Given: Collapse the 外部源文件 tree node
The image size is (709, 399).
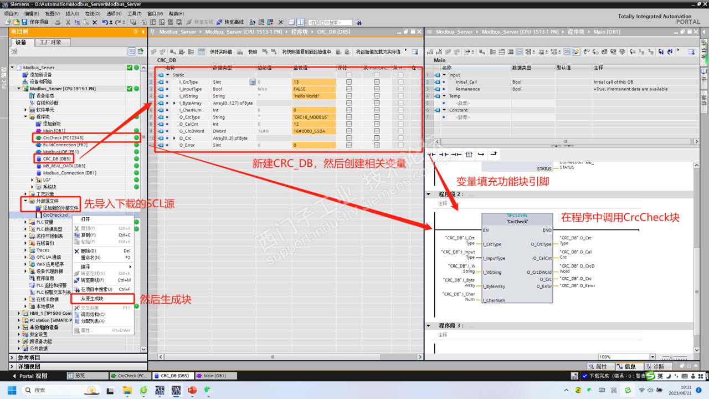Looking at the screenshot, I should (x=25, y=201).
